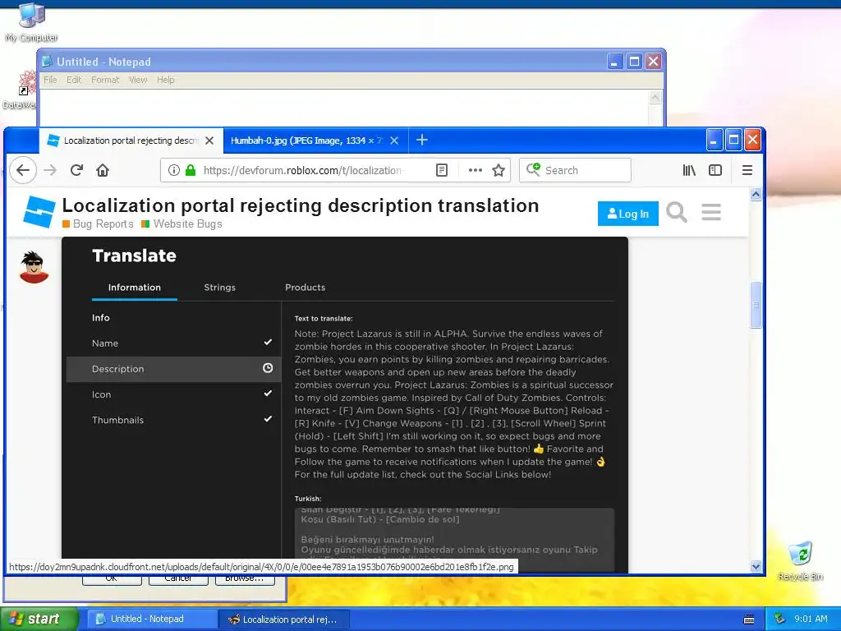Image resolution: width=841 pixels, height=631 pixels.
Task: Click the address bar URL field
Action: click(x=302, y=170)
